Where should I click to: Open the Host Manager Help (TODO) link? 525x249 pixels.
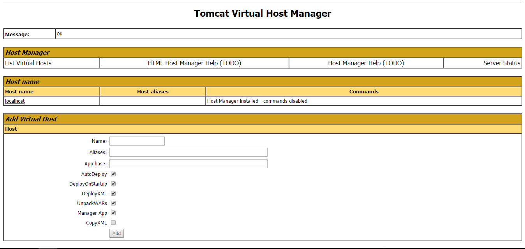pos(366,63)
